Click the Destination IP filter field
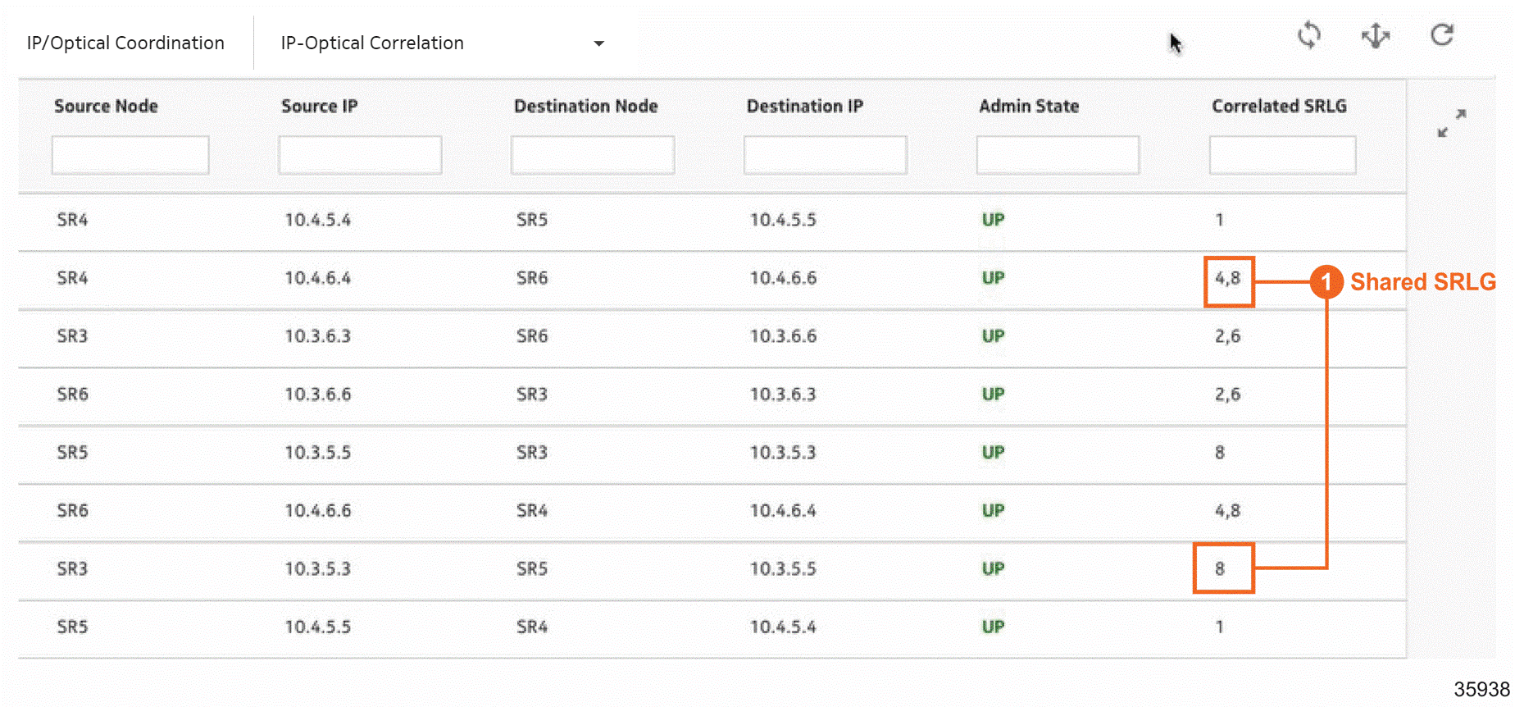The height and width of the screenshot is (707, 1515). pyautogui.click(x=826, y=155)
